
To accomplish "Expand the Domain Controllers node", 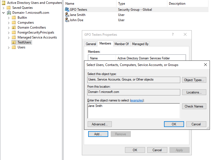I will tap(9, 28).
